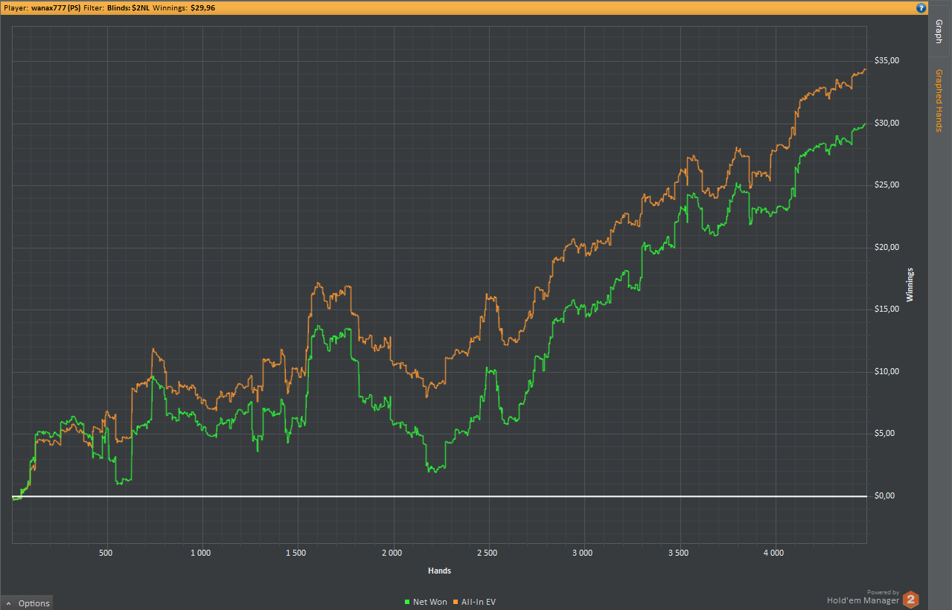Click the $0,00 axis label
This screenshot has height=610, width=952.
[x=886, y=495]
